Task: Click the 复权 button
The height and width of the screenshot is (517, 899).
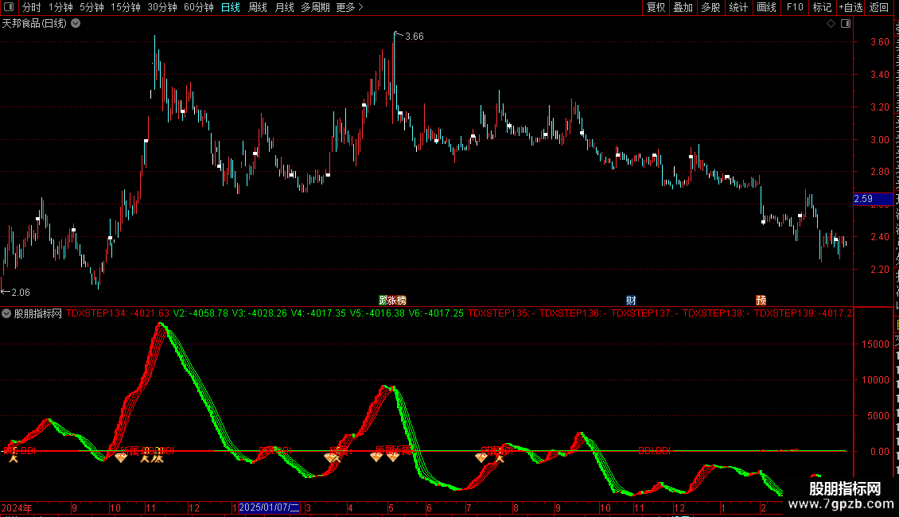Action: pos(656,7)
